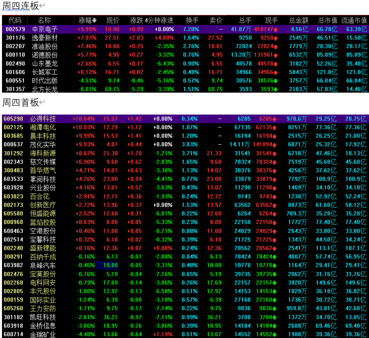Click the 卖价 column header
369x338 pixels.
coord(216,21)
